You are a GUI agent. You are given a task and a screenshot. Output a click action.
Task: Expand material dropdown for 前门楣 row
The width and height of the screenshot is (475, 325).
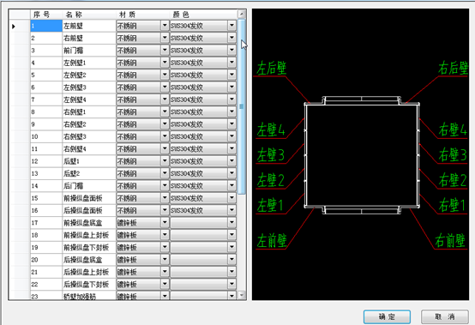coord(165,51)
